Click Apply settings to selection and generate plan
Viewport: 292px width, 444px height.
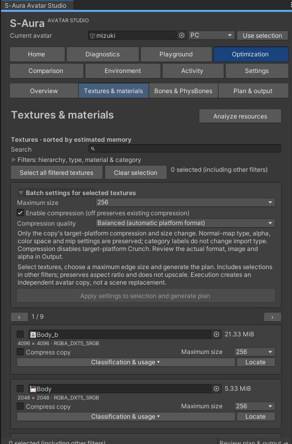click(146, 295)
